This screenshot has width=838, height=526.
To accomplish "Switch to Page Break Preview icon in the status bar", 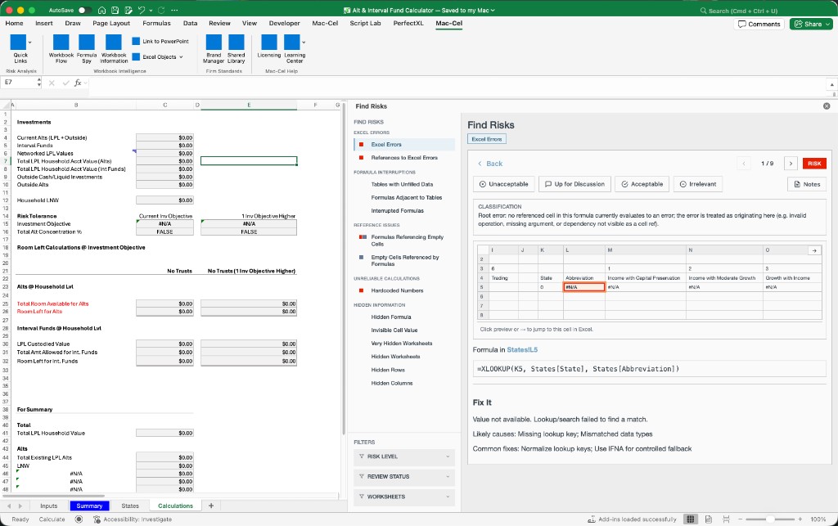I will click(x=726, y=519).
